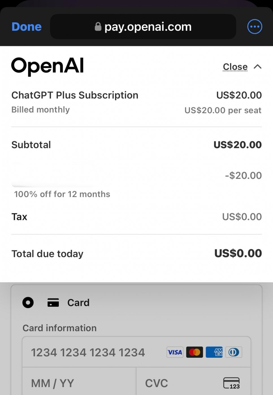This screenshot has width=273, height=395.
Task: Tap the Visa logo in card field
Action: pos(175,352)
